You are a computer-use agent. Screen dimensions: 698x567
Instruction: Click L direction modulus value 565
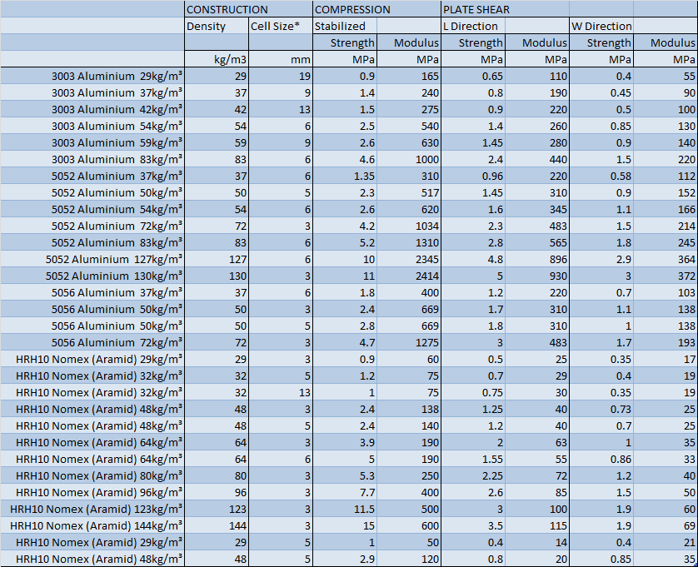click(x=537, y=242)
